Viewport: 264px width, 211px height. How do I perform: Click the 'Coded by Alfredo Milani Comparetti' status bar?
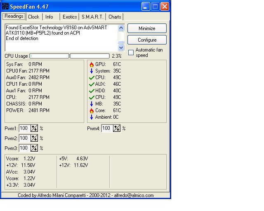[85, 195]
